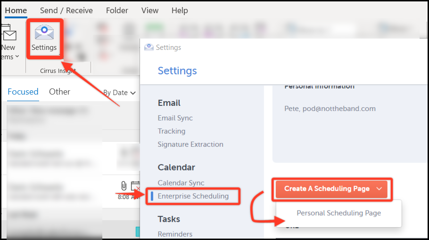Click the Settings window title icon
The image size is (429, 240).
coord(149,47)
